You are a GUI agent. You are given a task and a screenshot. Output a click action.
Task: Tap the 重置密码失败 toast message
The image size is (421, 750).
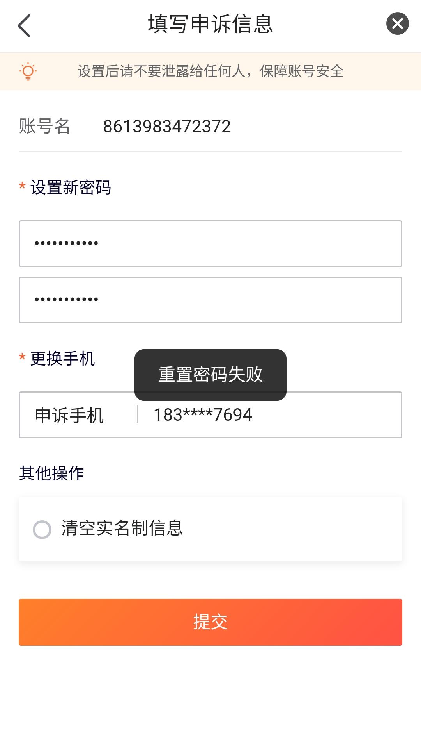coord(210,375)
